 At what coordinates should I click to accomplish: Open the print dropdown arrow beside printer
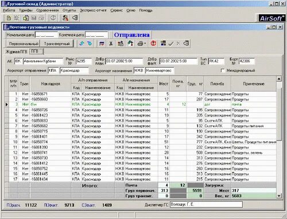pyautogui.click(x=145, y=44)
